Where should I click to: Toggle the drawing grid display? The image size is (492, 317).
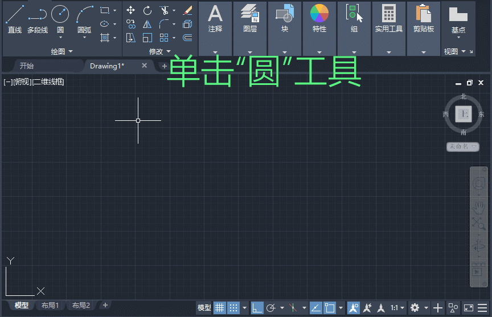tap(220, 308)
